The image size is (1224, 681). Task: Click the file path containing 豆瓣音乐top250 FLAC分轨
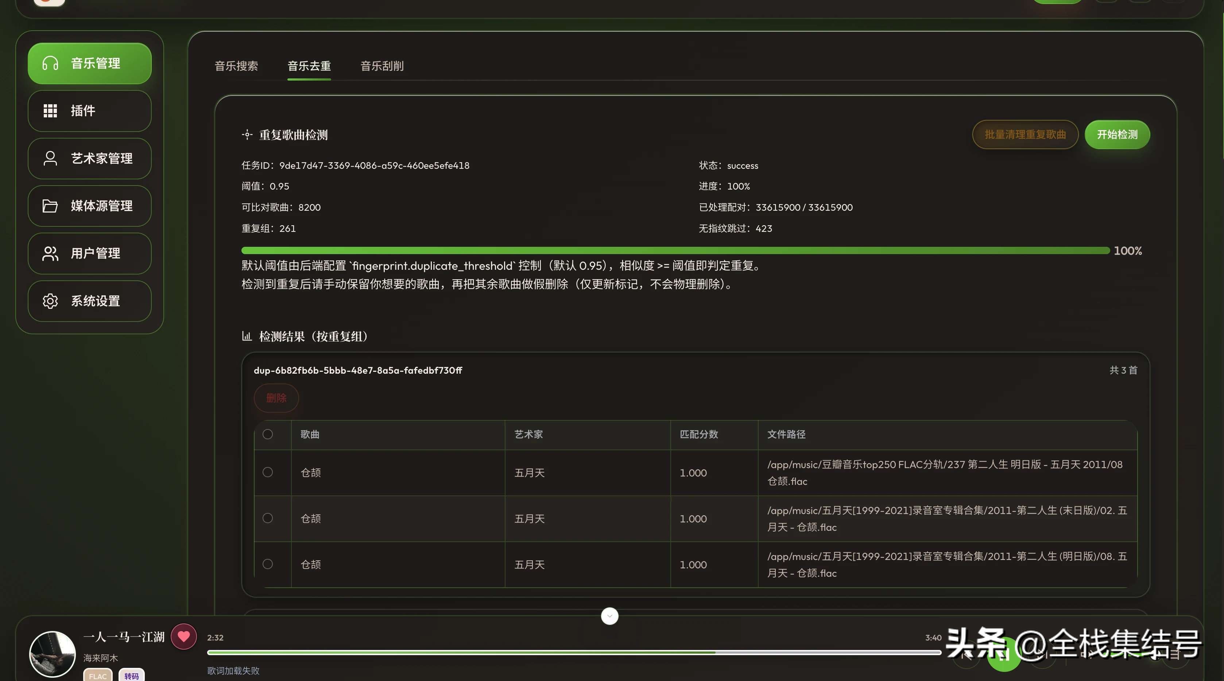(945, 473)
